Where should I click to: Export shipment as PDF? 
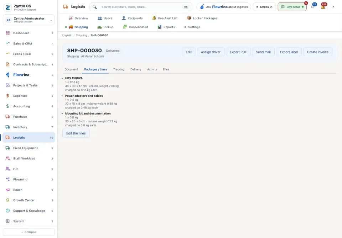[x=238, y=52]
